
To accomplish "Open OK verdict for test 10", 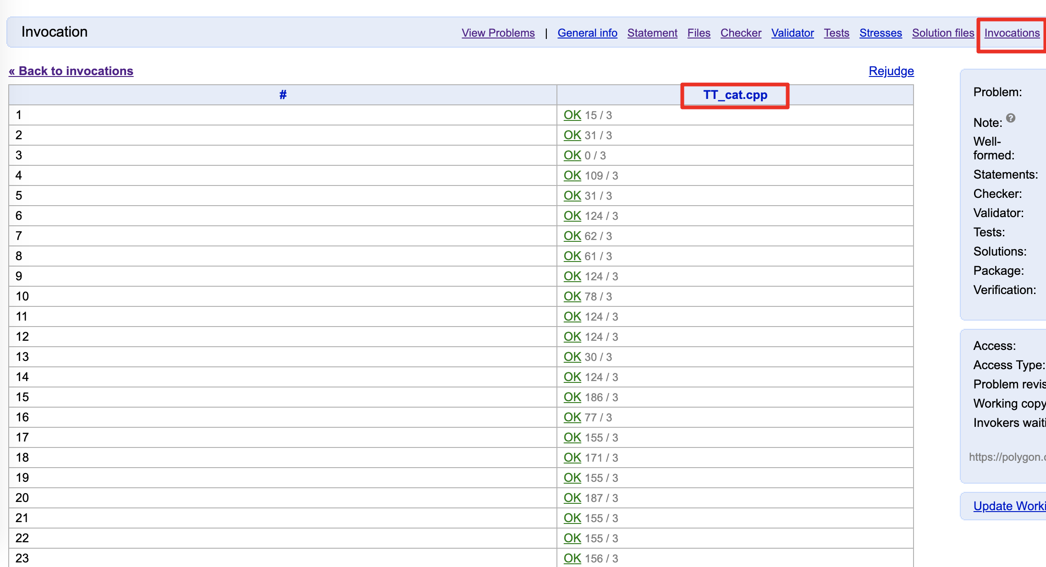I will (573, 296).
